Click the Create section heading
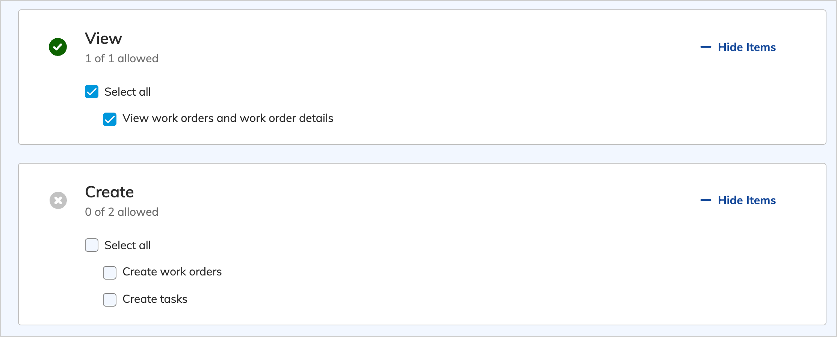 (x=109, y=192)
